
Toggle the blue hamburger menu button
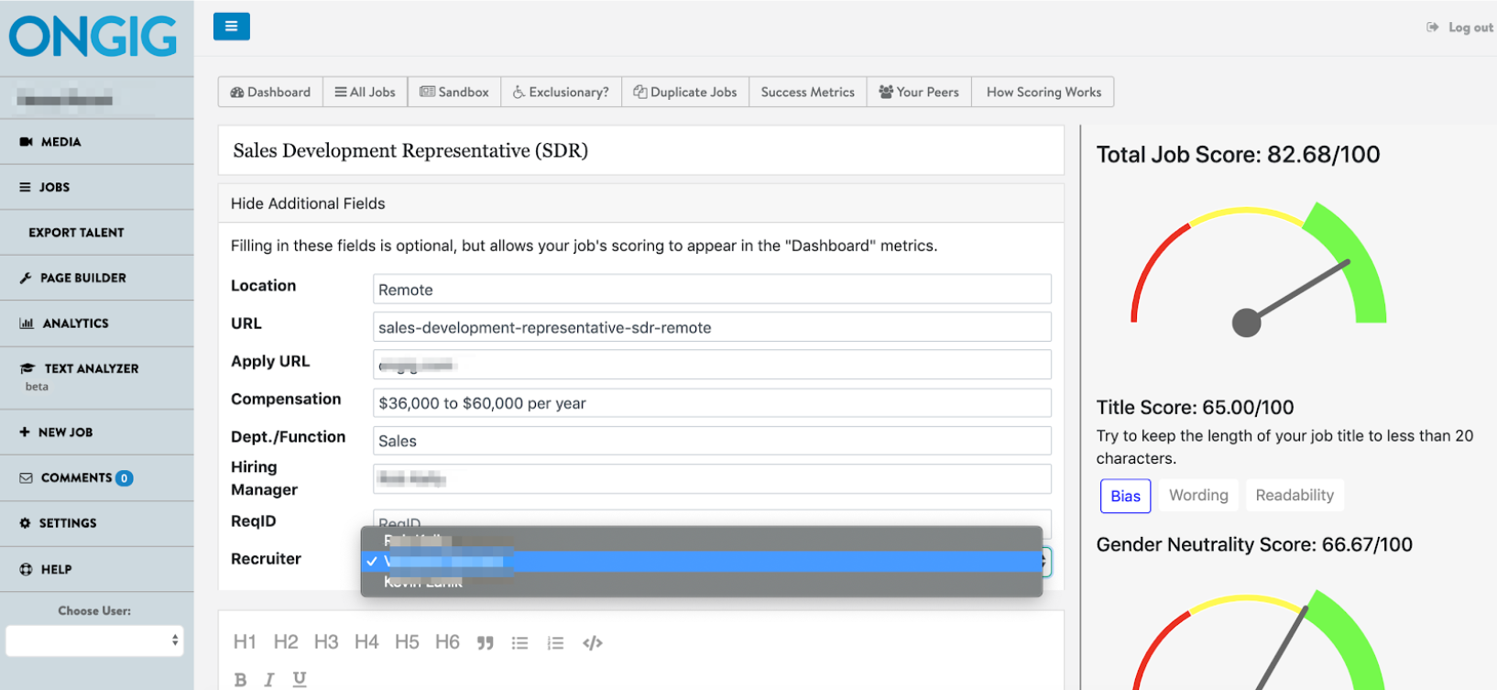231,27
